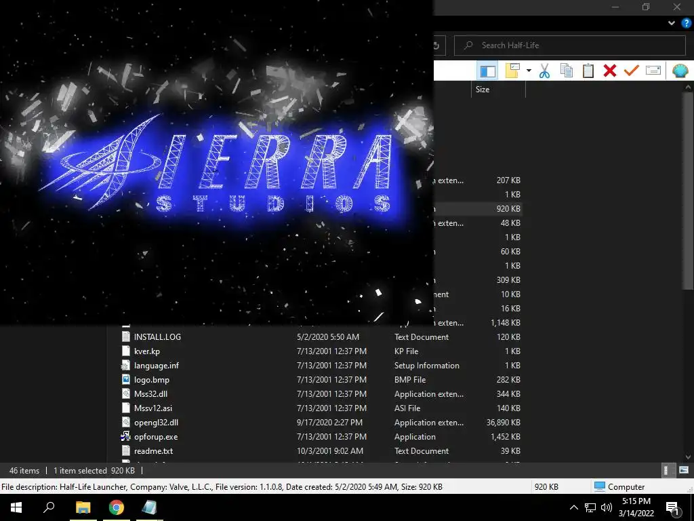Viewport: 694px width, 521px height.
Task: Select the Mssv12.asi file
Action: click(x=153, y=408)
